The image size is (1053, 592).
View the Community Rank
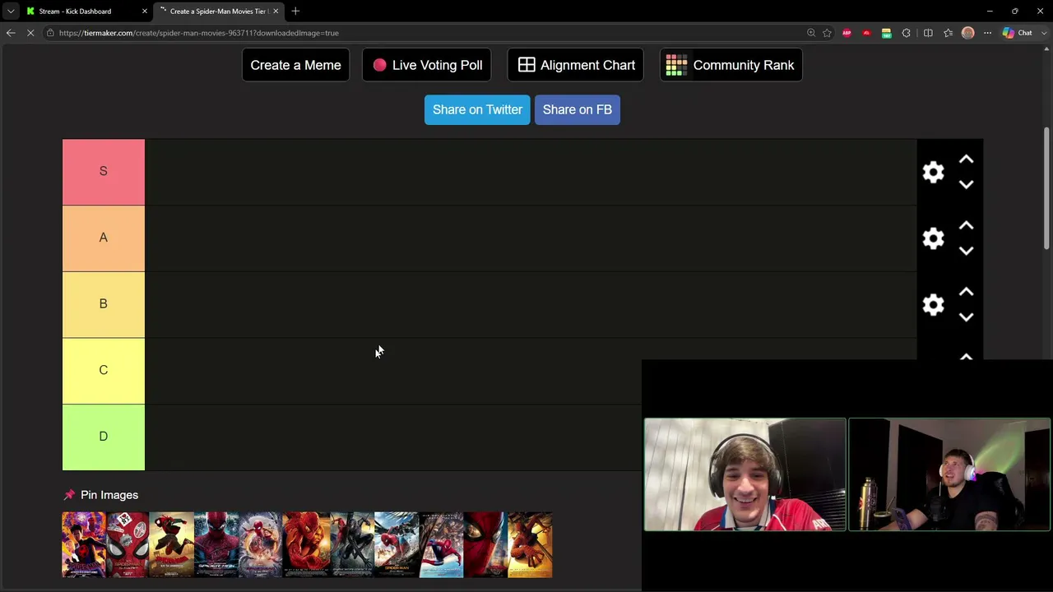(x=731, y=65)
